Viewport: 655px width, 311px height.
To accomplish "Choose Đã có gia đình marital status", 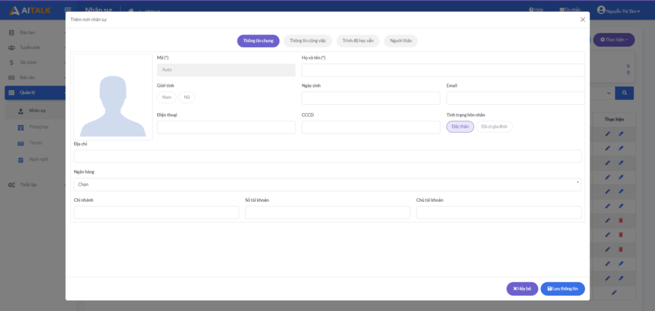I will (x=494, y=126).
